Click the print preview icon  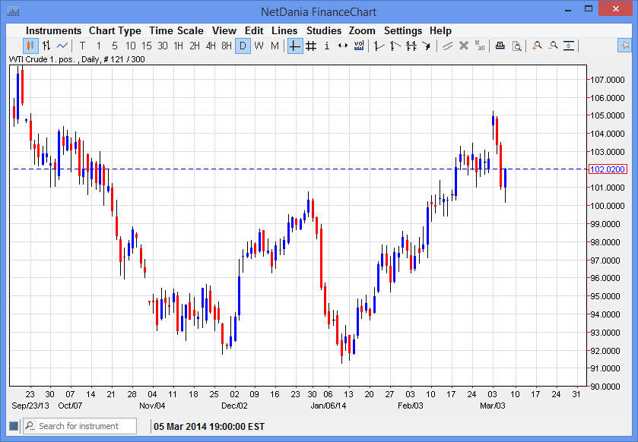(x=516, y=46)
